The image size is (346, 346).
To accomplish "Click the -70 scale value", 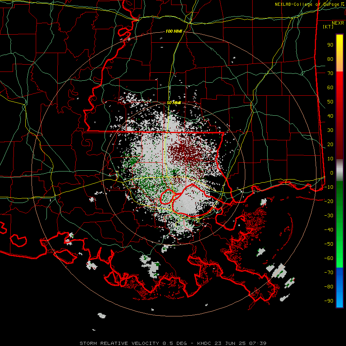I will coord(329,272).
